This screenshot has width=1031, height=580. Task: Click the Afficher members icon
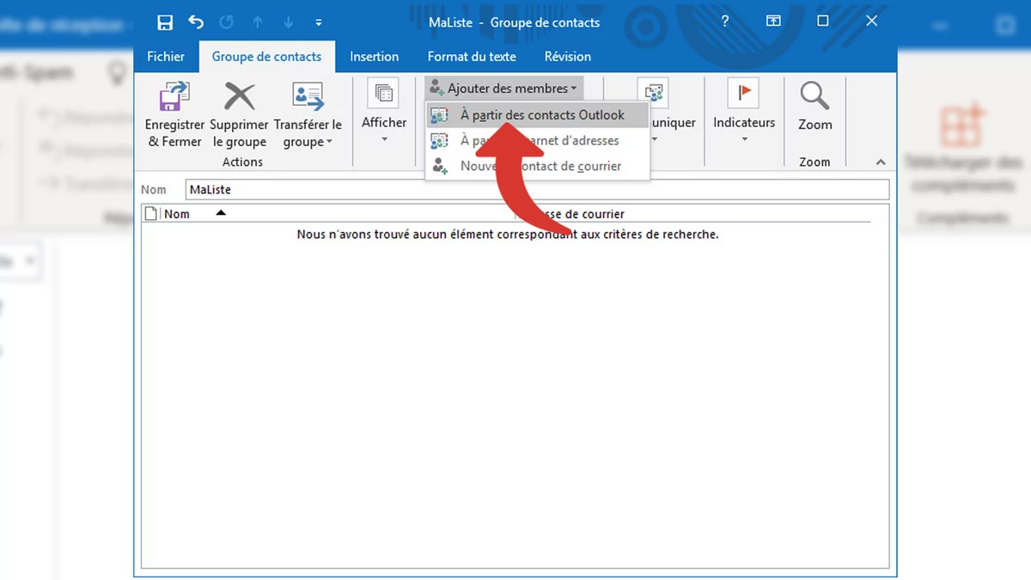point(383,94)
